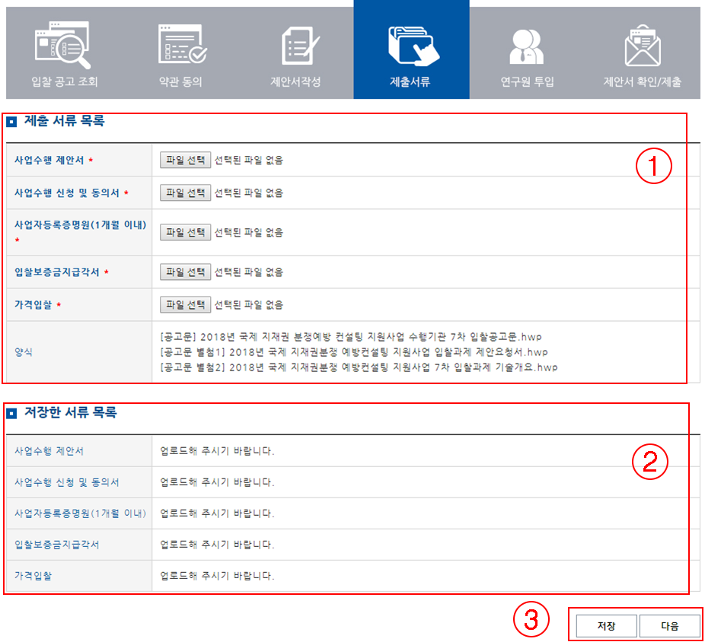This screenshot has height=642, width=705.
Task: Click the 제안서 확인/제출 envelope icon
Action: coord(642,46)
